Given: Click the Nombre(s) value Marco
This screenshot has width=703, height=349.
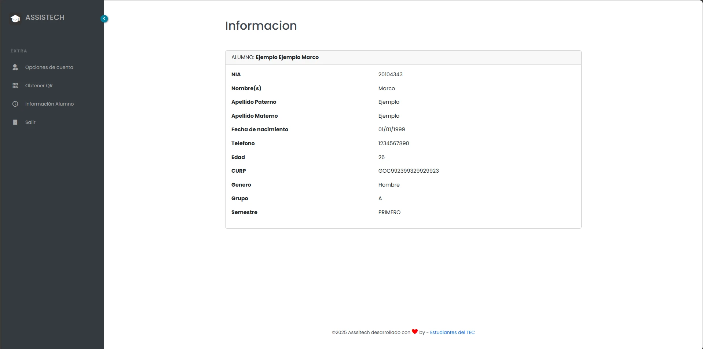Looking at the screenshot, I should tap(387, 88).
